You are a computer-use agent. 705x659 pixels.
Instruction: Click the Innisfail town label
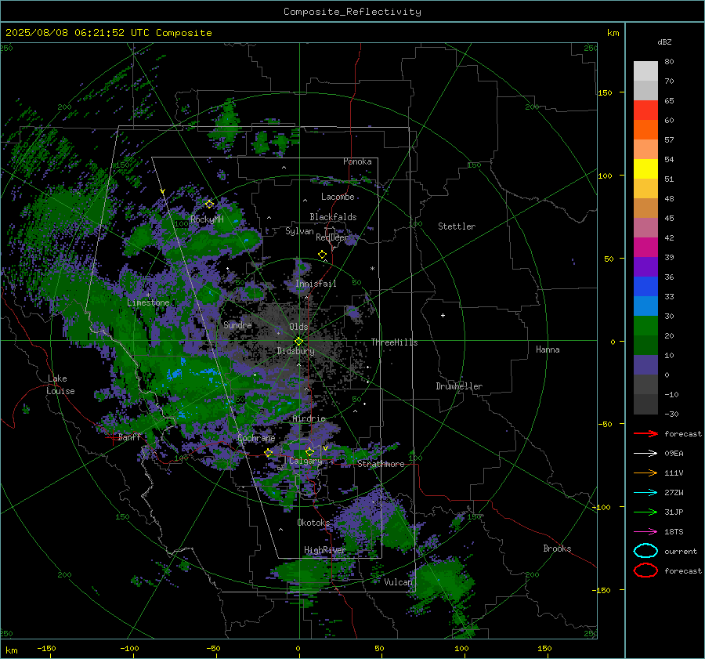click(x=316, y=284)
